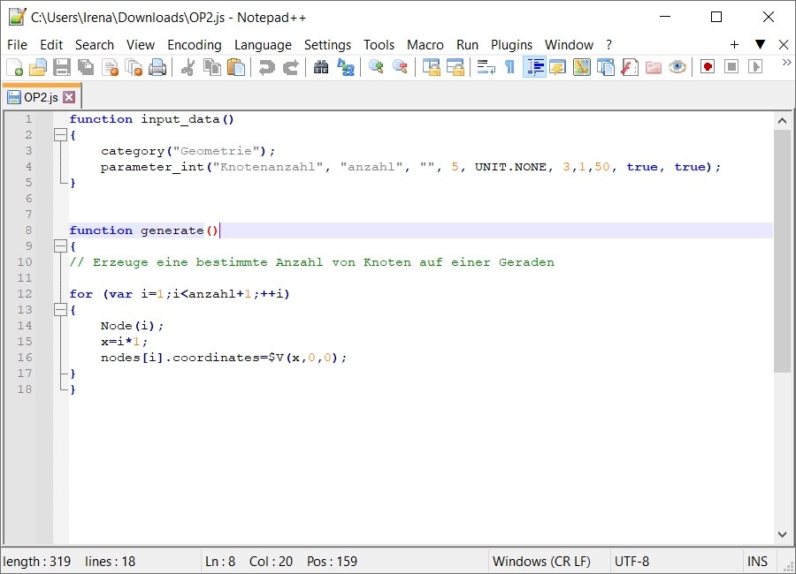Click vertical scrollbar down arrow
796x574 pixels.
coord(783,534)
